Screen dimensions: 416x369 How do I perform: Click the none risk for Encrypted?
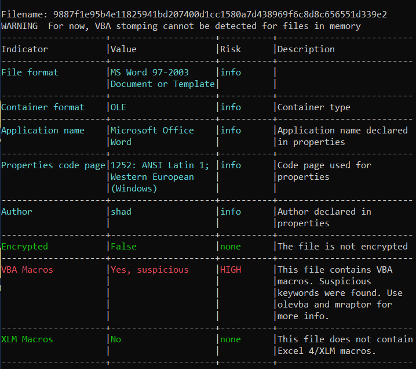231,246
